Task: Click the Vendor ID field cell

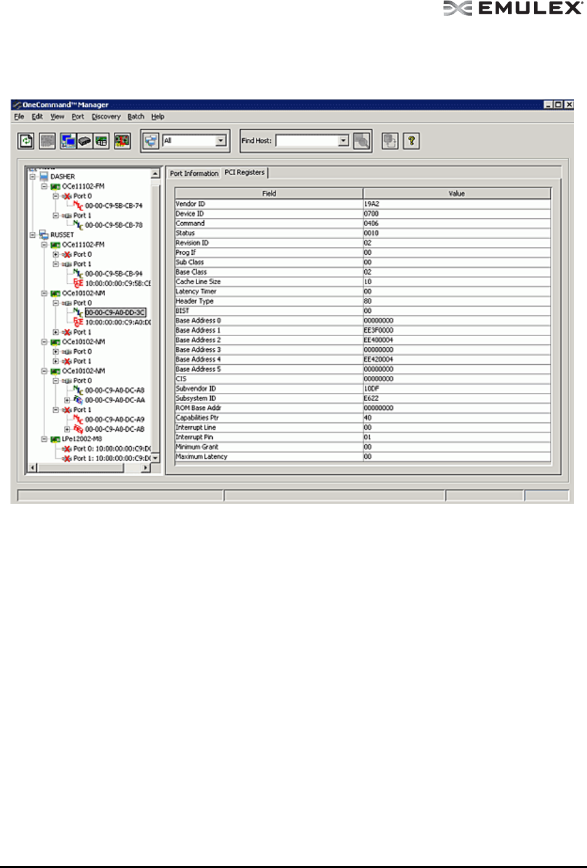Action: 269,204
